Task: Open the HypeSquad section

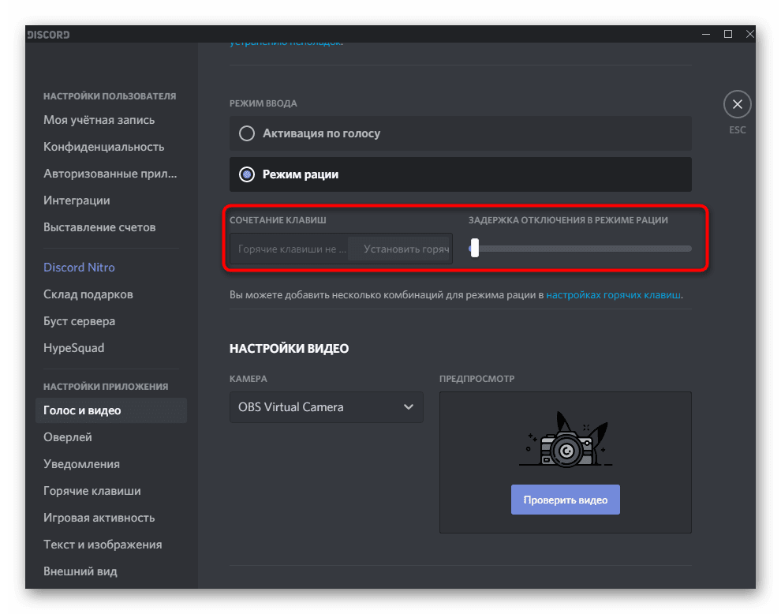Action: pyautogui.click(x=73, y=348)
